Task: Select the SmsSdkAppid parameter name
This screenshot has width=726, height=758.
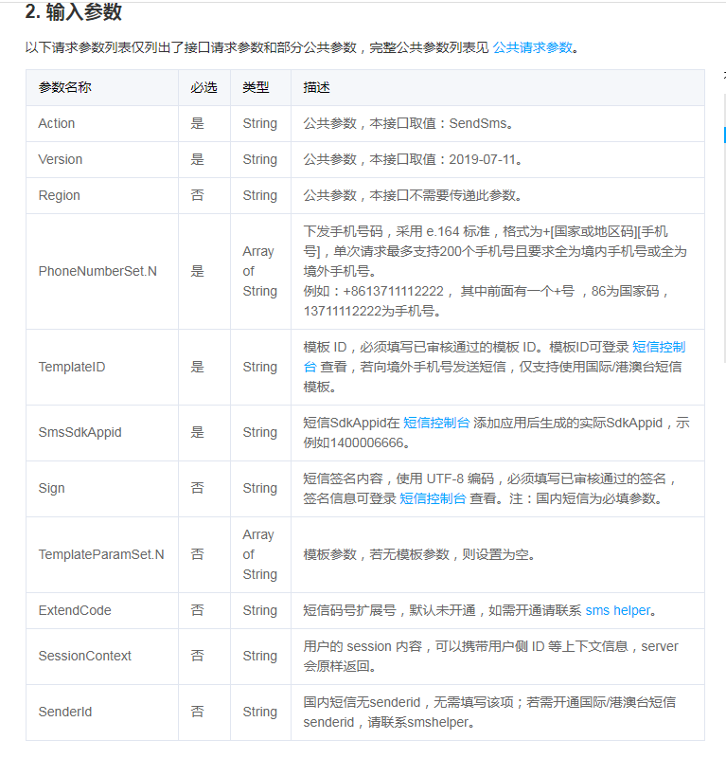Action: click(80, 432)
